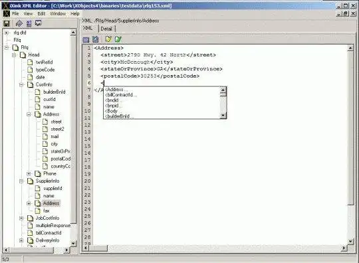Click tree panel scroll up arrow
The image size is (359, 263).
point(73,33)
